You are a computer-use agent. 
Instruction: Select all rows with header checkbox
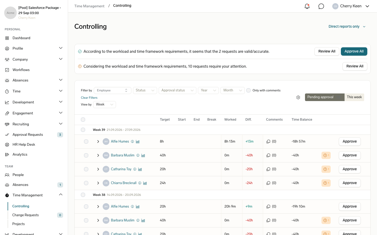click(83, 120)
